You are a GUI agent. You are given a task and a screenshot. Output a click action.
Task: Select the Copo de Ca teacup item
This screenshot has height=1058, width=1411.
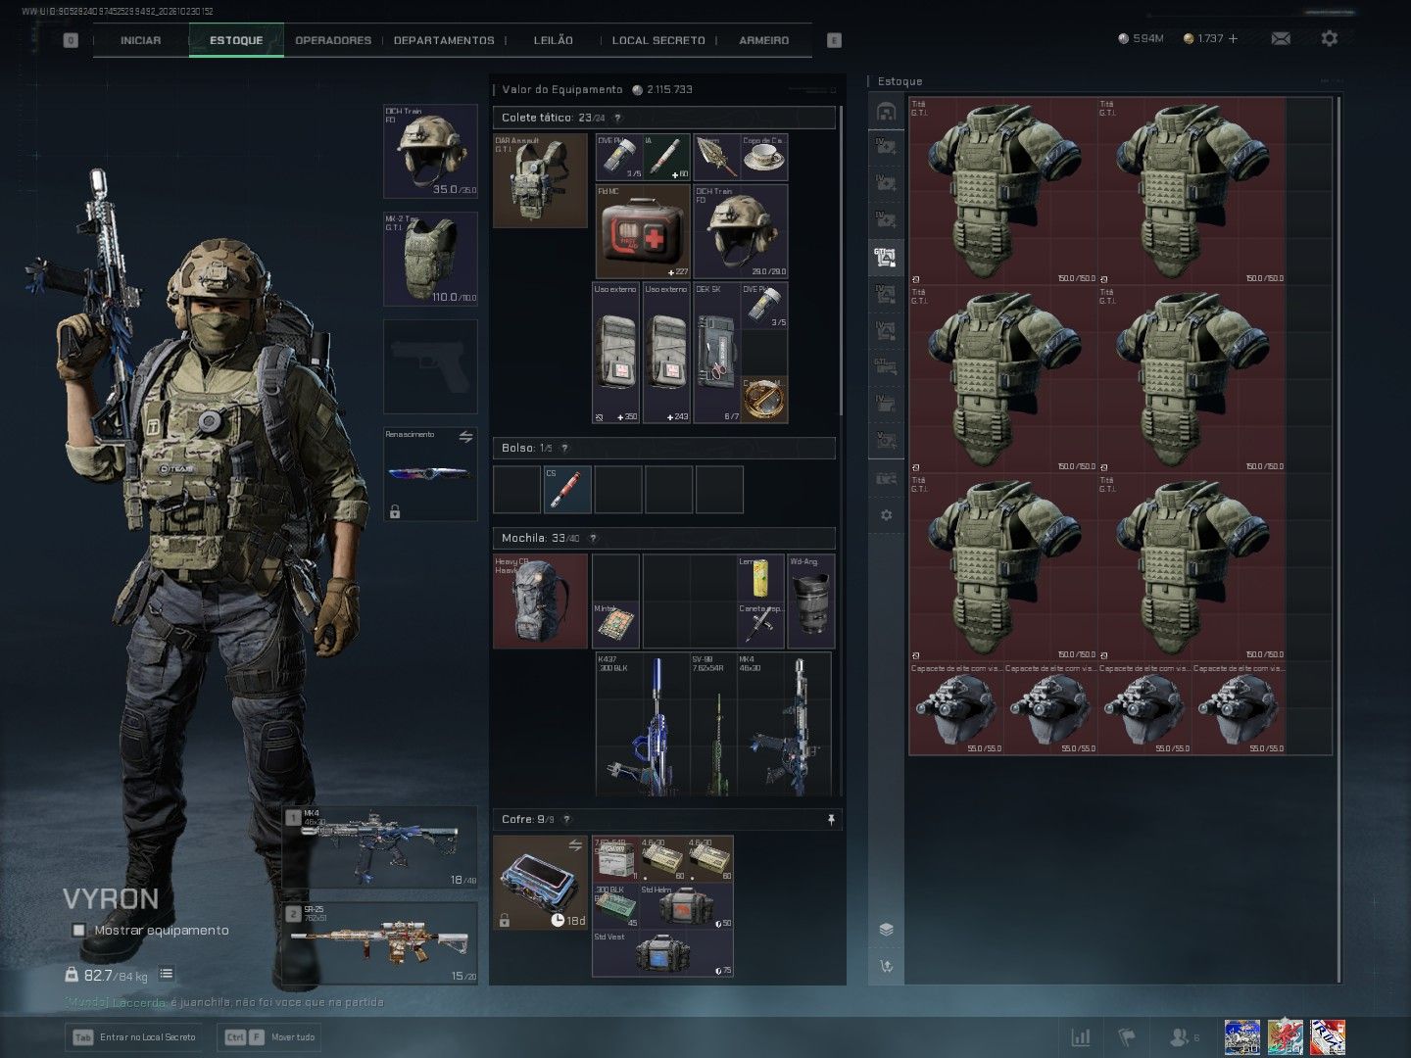pos(764,158)
